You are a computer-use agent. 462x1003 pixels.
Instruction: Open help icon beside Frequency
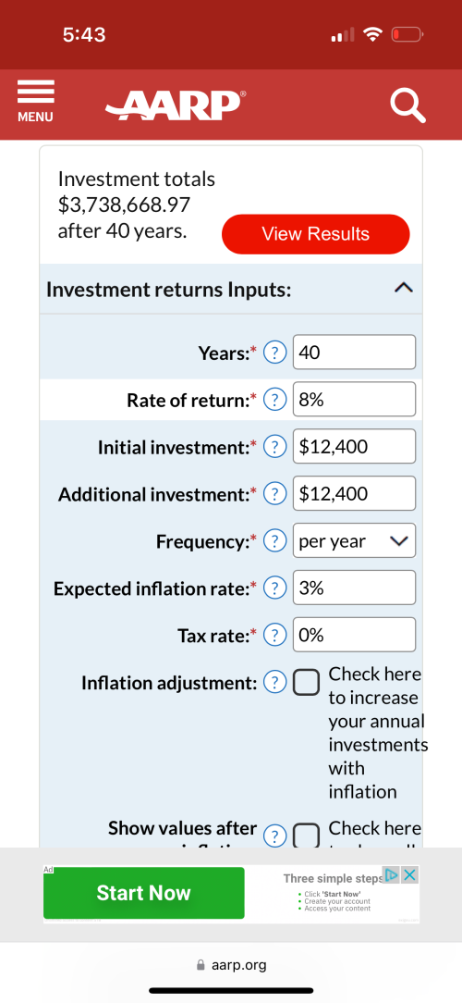click(x=274, y=541)
